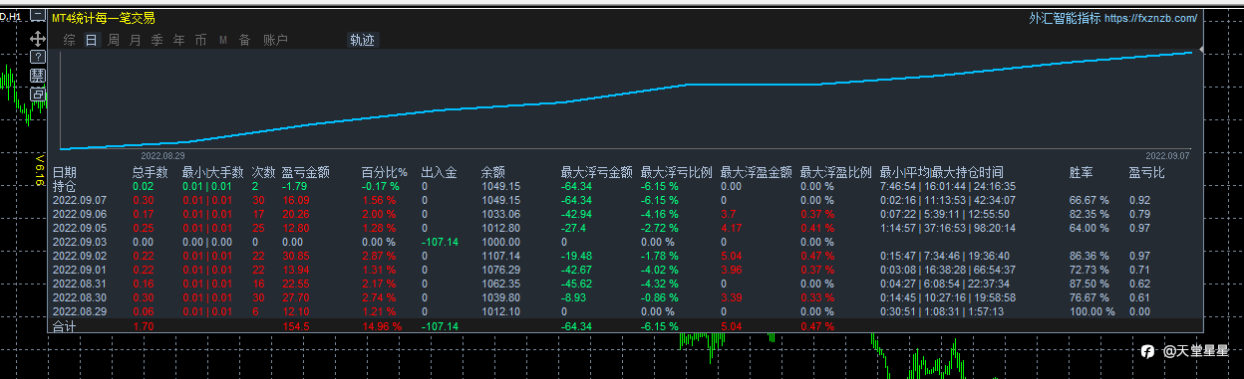Click the -107.14 withdrawal in the 2022.09.03 row
Image resolution: width=1244 pixels, height=379 pixels.
point(439,241)
